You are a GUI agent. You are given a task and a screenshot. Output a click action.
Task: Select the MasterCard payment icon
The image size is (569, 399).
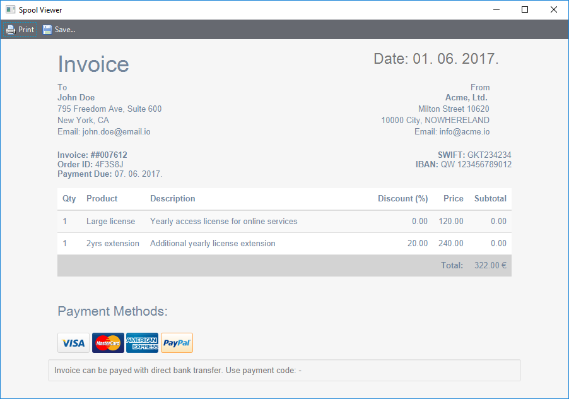[108, 343]
